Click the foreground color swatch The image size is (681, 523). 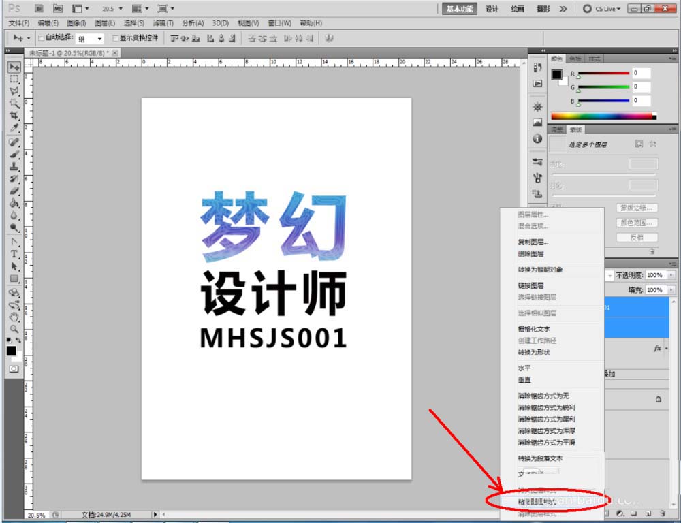[x=11, y=351]
